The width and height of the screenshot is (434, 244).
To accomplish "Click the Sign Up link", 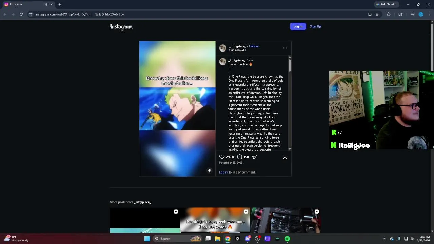I will point(315,26).
